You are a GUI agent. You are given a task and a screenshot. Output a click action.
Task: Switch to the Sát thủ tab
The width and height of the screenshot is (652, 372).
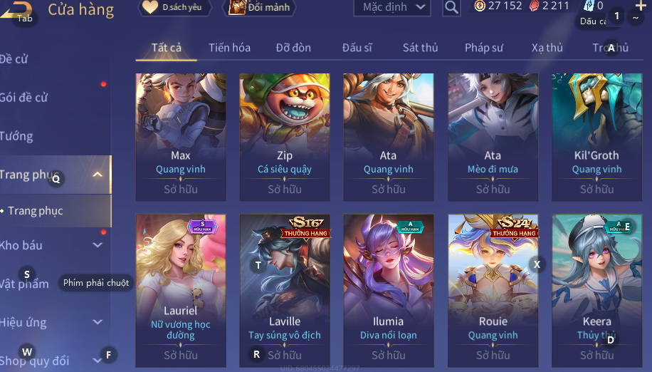pos(420,48)
